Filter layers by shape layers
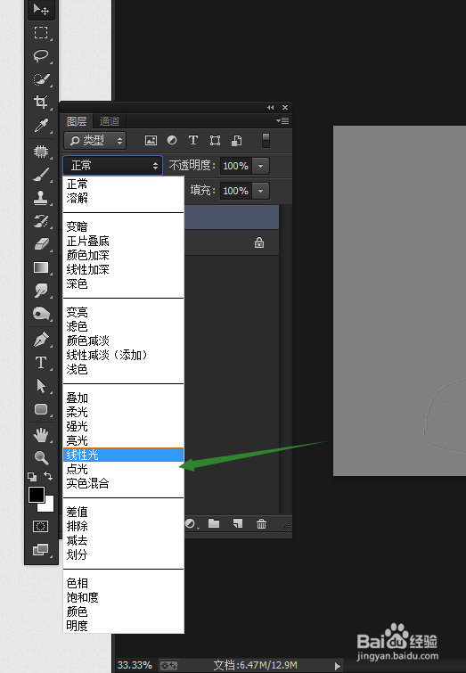This screenshot has height=673, width=466. (x=215, y=140)
